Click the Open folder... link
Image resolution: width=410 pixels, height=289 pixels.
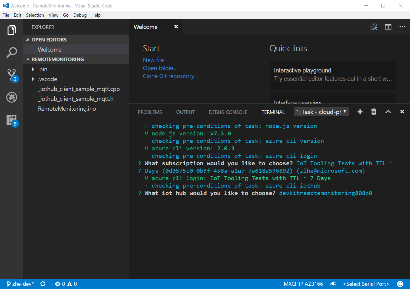pyautogui.click(x=160, y=68)
